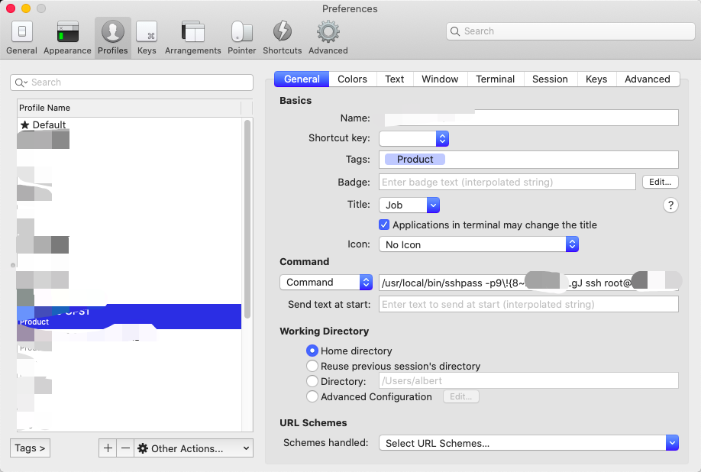Select Home directory radio option
701x472 pixels.
312,351
